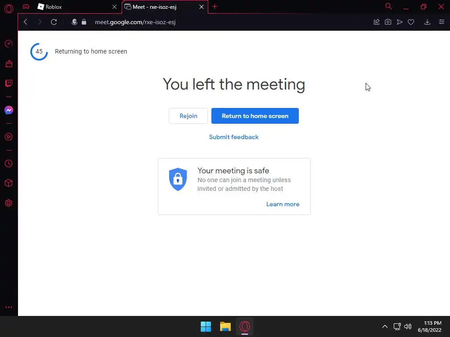Viewport: 450px width, 337px height.
Task: Click the microphone permission icon in address bar
Action: coord(74,22)
